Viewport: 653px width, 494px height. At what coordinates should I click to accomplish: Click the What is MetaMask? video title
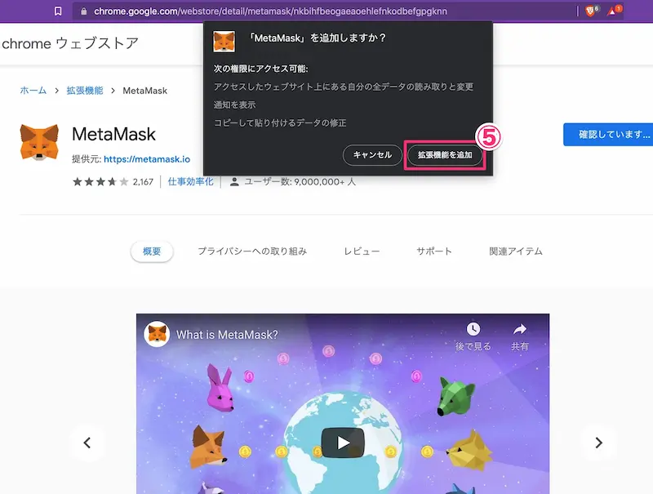click(227, 335)
